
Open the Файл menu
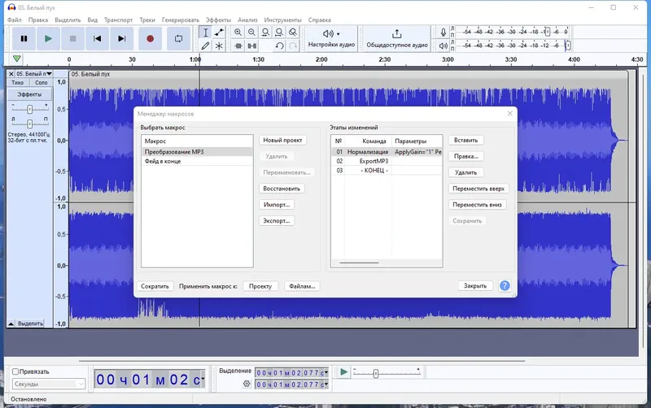point(14,20)
